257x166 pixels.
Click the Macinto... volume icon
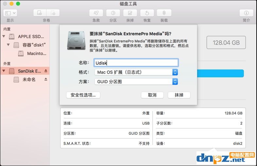pos(21,53)
